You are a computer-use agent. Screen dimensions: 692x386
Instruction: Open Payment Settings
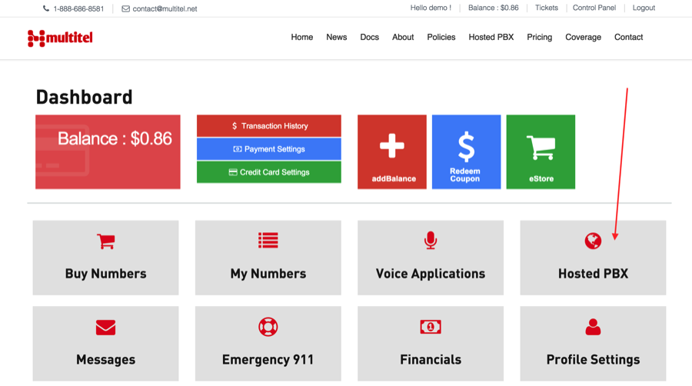(x=269, y=149)
